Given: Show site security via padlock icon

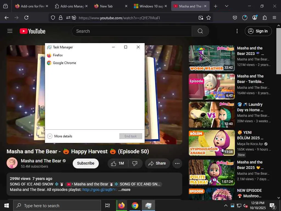Looking at the screenshot, I should click(61, 18).
